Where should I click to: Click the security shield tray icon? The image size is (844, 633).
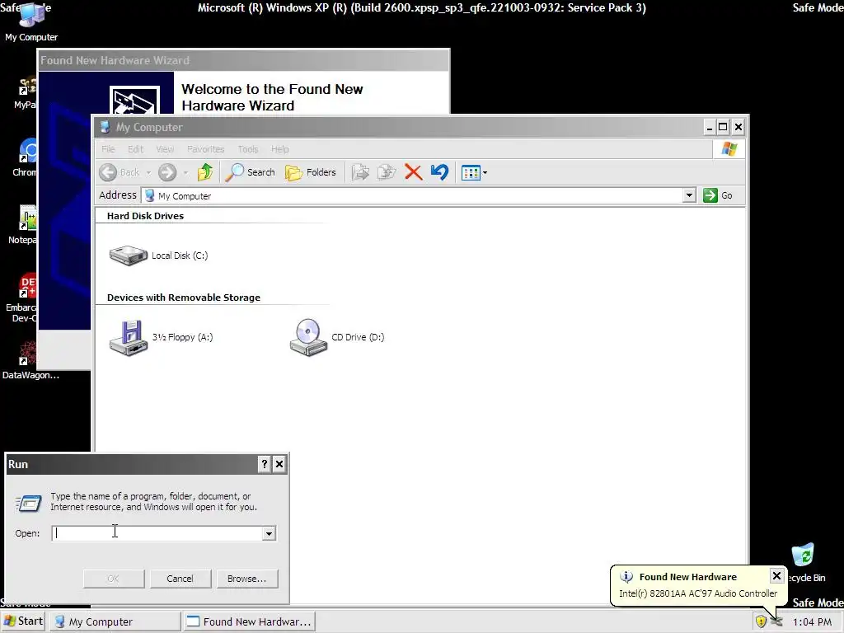click(761, 621)
